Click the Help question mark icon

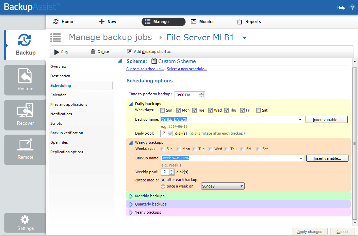(x=352, y=7)
